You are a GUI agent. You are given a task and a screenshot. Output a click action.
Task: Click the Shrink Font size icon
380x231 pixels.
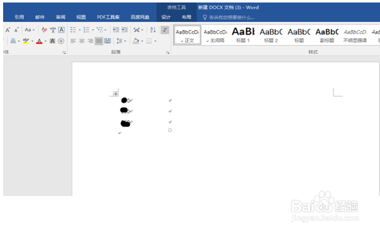click(16, 30)
